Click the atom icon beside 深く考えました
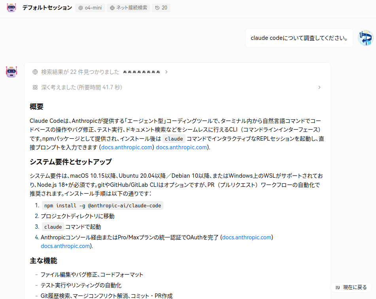 click(x=35, y=87)
